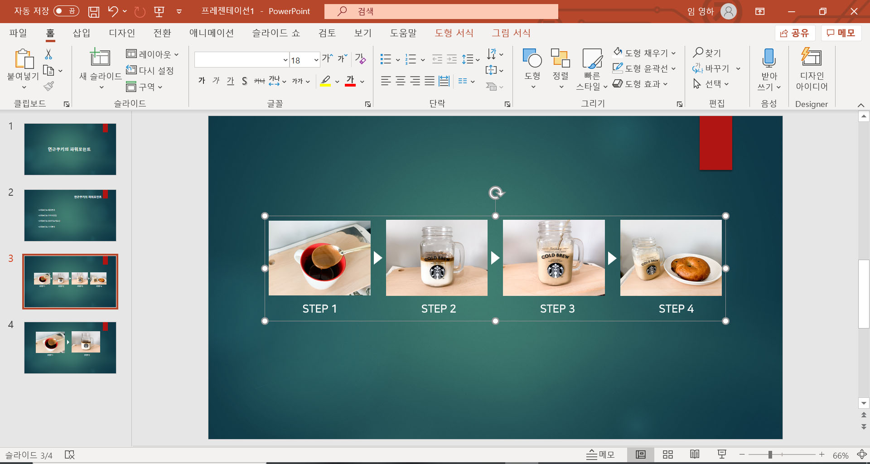870x464 pixels.
Task: Toggle Notes (메모) pane in status bar
Action: [x=600, y=454]
